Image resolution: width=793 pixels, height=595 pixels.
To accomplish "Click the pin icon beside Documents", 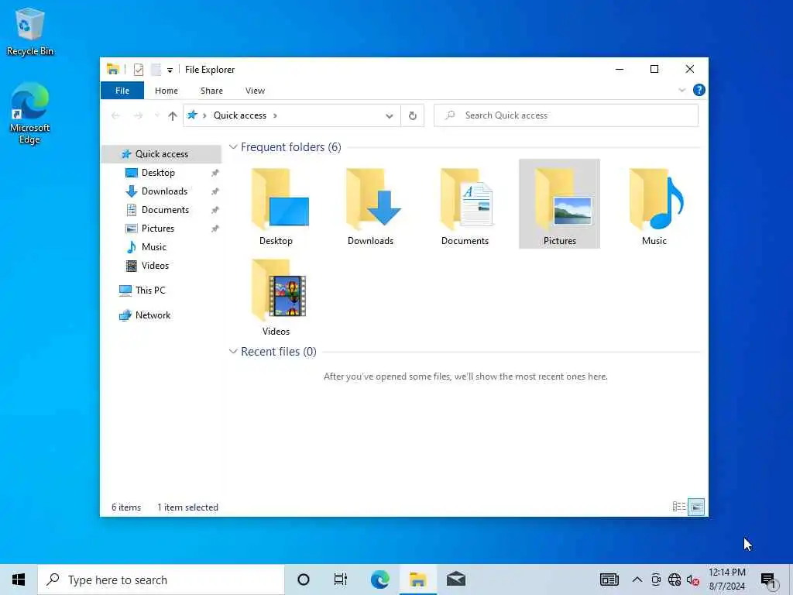I will pos(215,210).
